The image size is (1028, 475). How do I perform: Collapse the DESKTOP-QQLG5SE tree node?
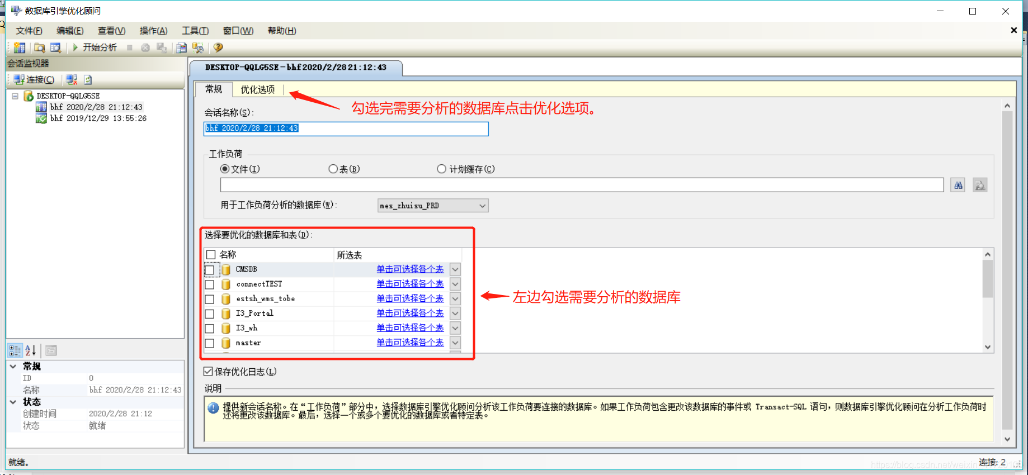(15, 96)
